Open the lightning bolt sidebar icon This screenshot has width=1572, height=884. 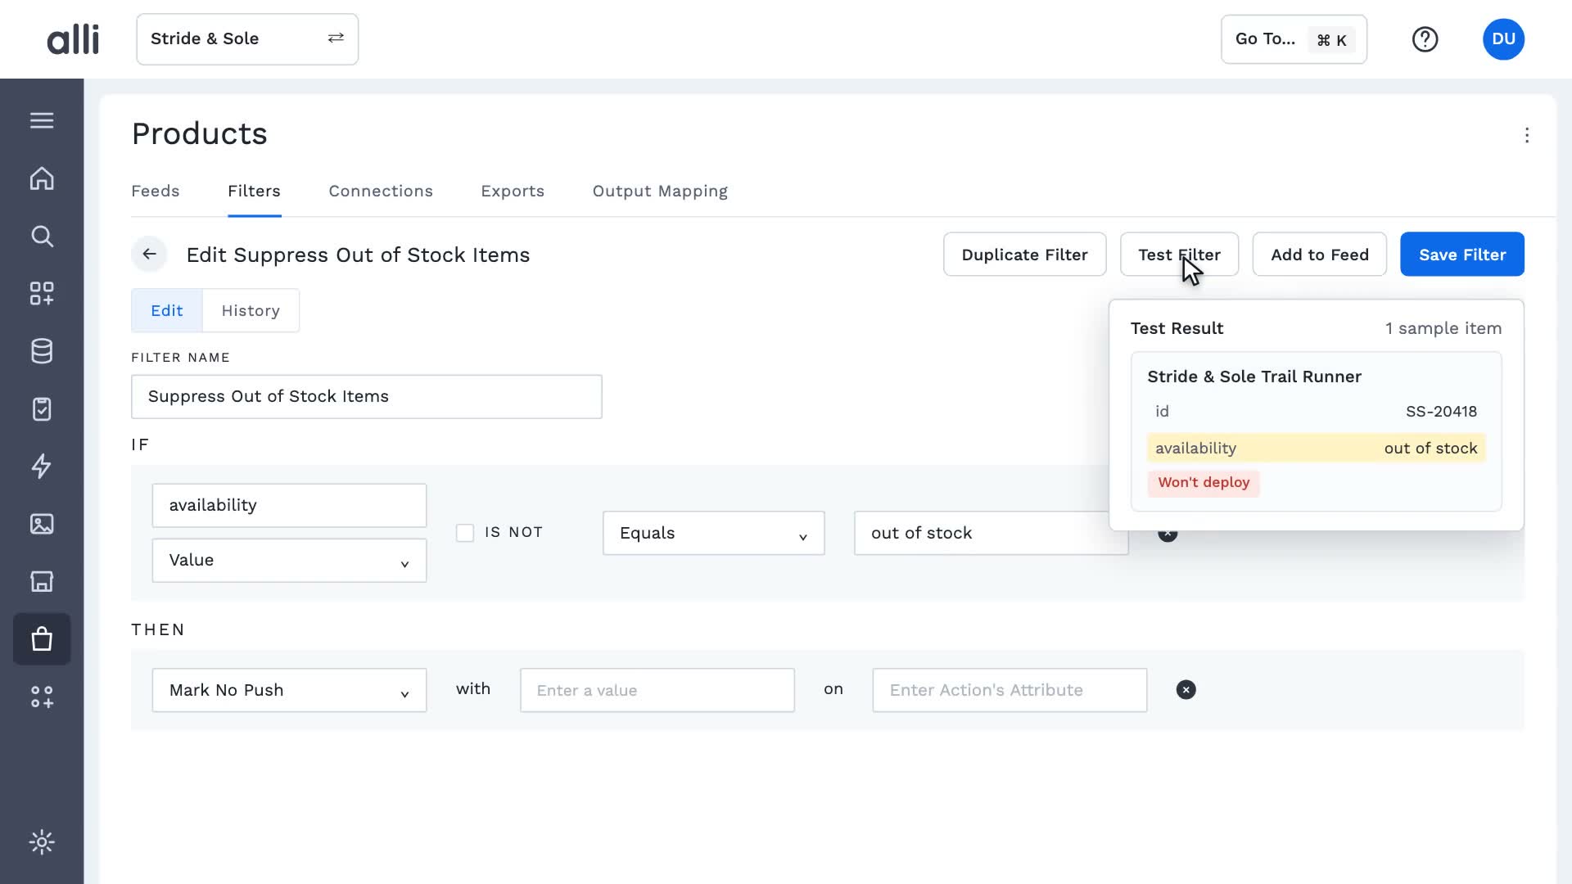pyautogui.click(x=42, y=466)
